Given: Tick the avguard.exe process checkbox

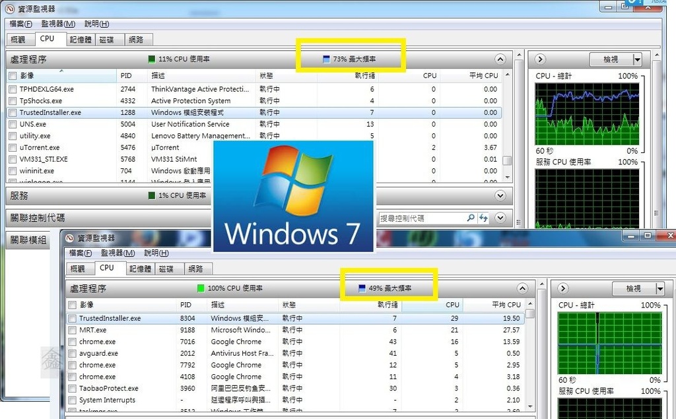Looking at the screenshot, I should [x=73, y=354].
